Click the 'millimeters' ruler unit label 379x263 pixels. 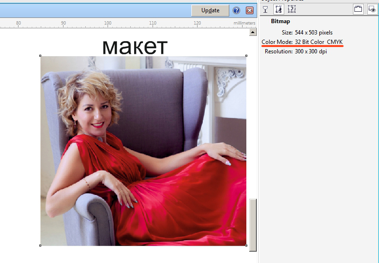click(244, 23)
